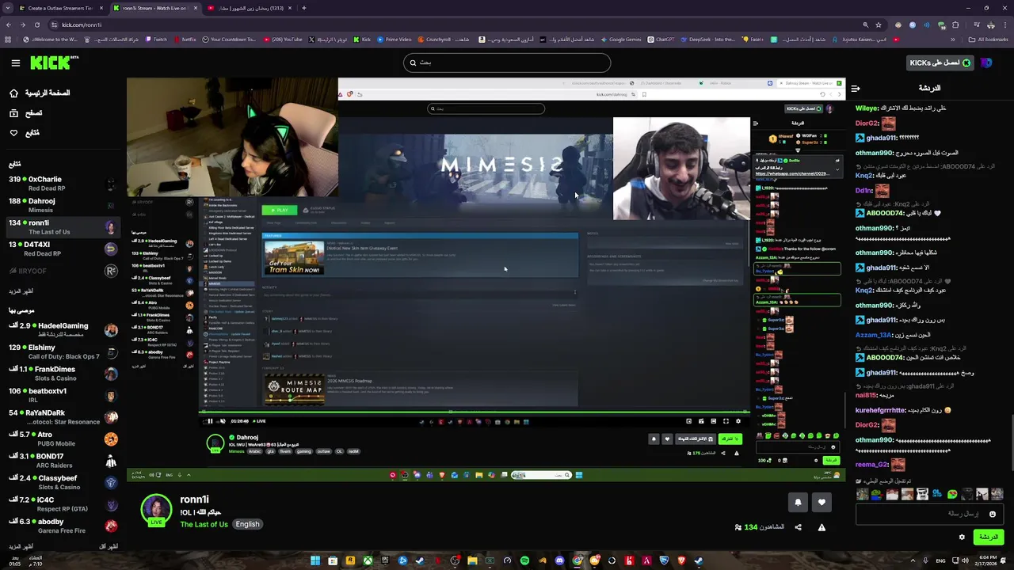Collapse show less under recommended list

108,547
